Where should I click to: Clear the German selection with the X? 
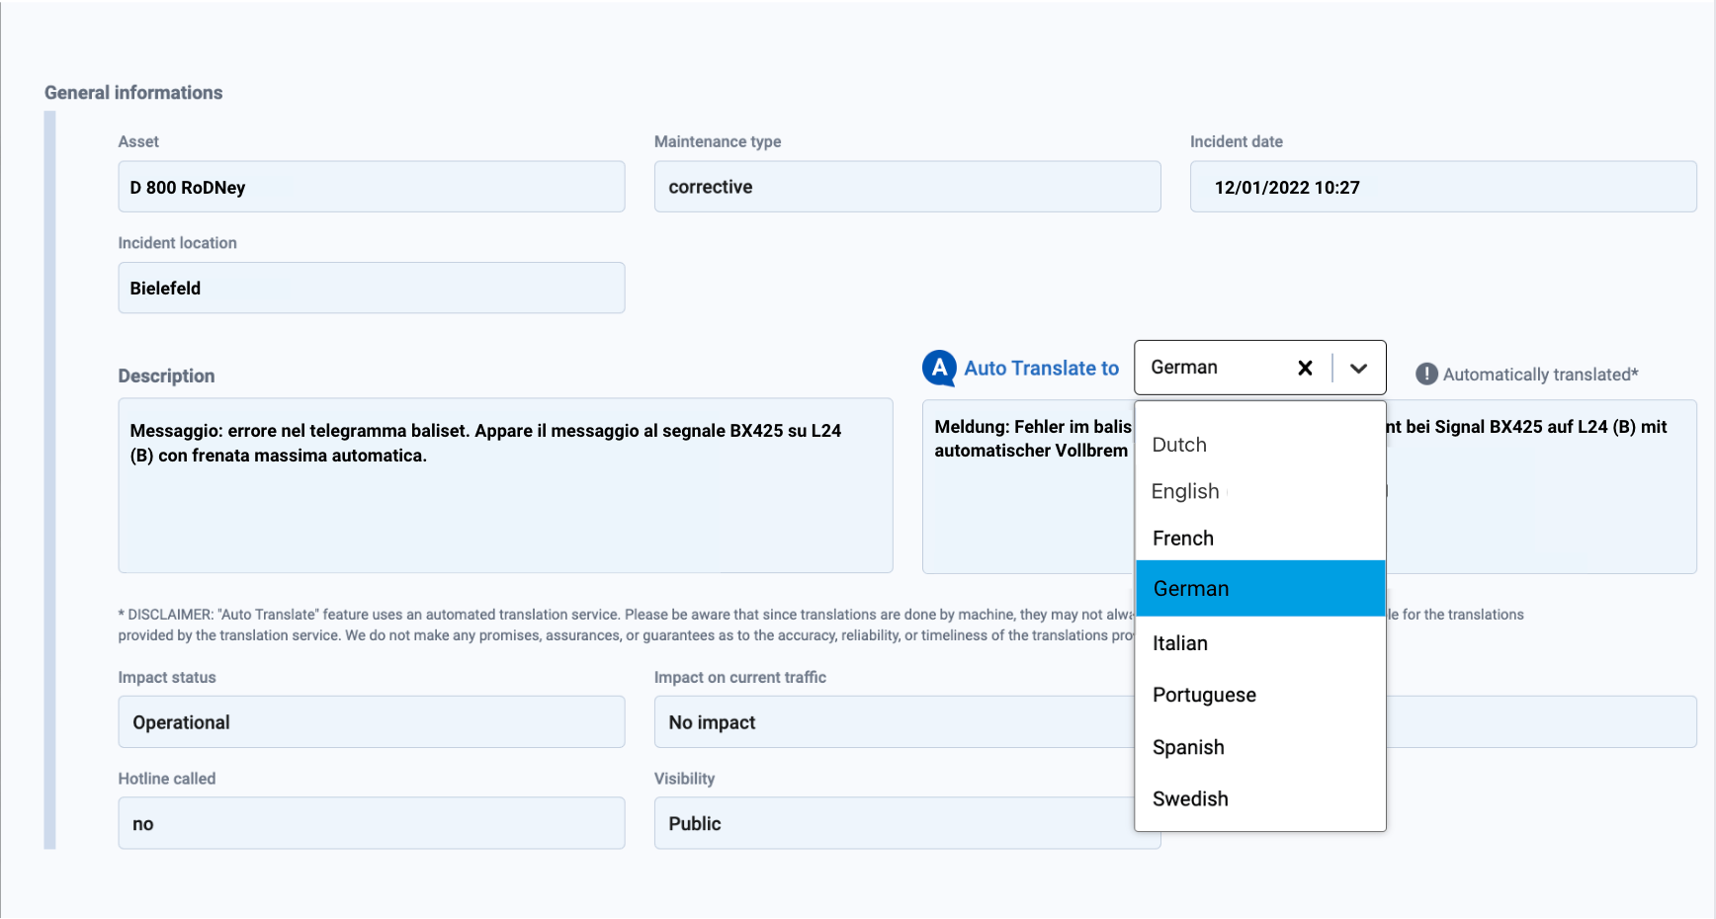point(1305,369)
